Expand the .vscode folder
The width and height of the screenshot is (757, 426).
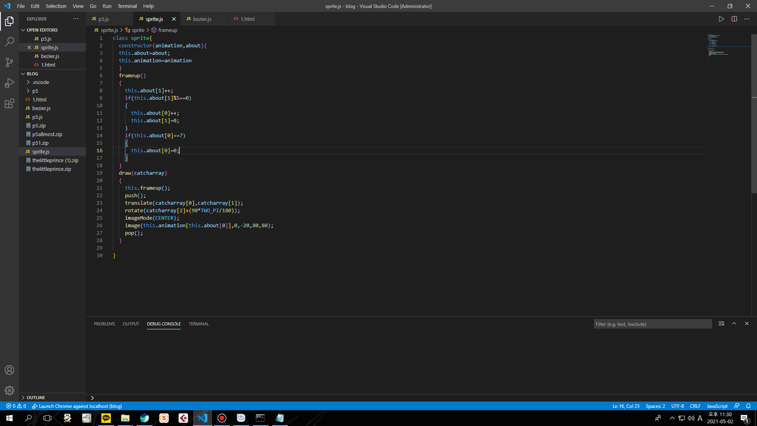point(41,82)
